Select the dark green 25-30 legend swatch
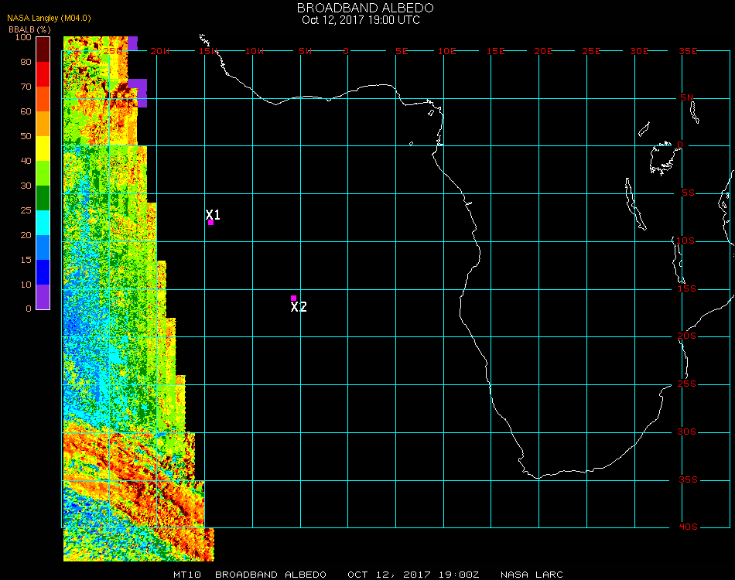This screenshot has height=580, width=735. [x=43, y=198]
